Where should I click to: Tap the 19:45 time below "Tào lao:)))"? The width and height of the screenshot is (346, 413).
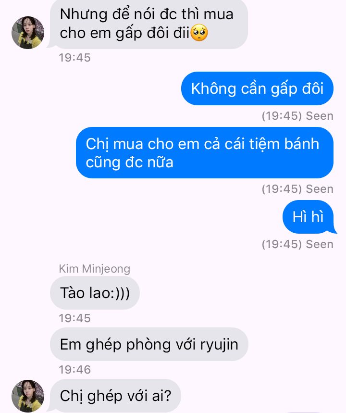pos(75,318)
